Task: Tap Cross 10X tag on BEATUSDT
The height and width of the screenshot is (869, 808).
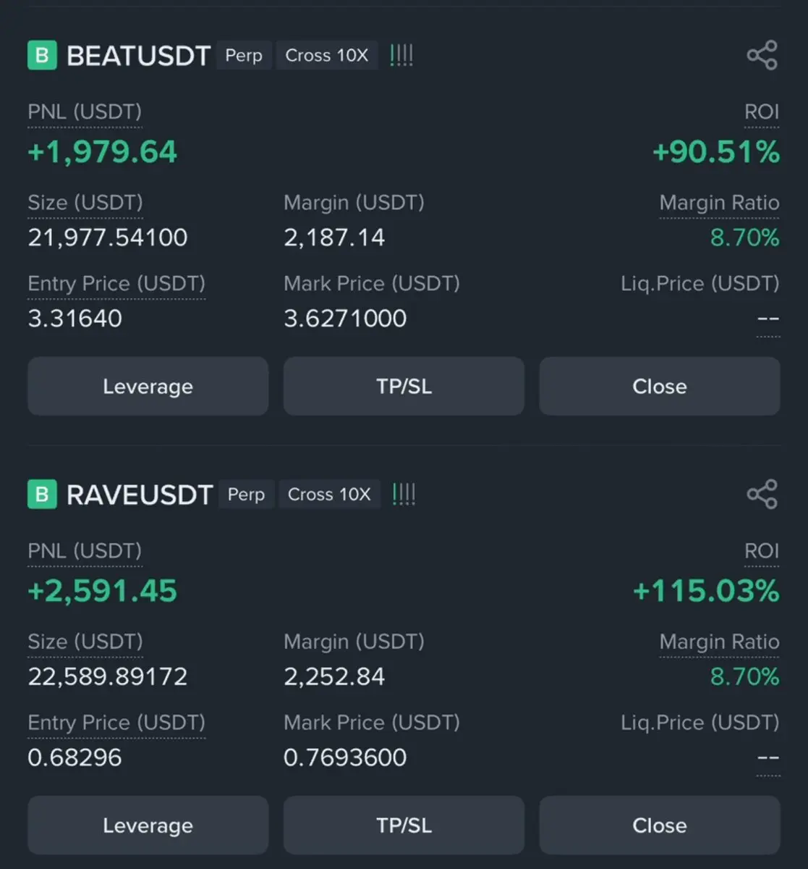Action: tap(326, 56)
